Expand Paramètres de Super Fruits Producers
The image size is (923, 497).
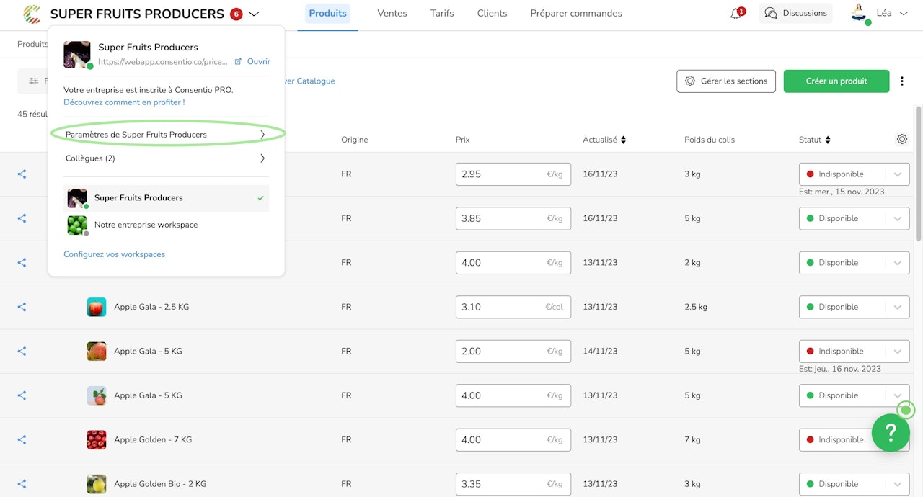point(166,135)
